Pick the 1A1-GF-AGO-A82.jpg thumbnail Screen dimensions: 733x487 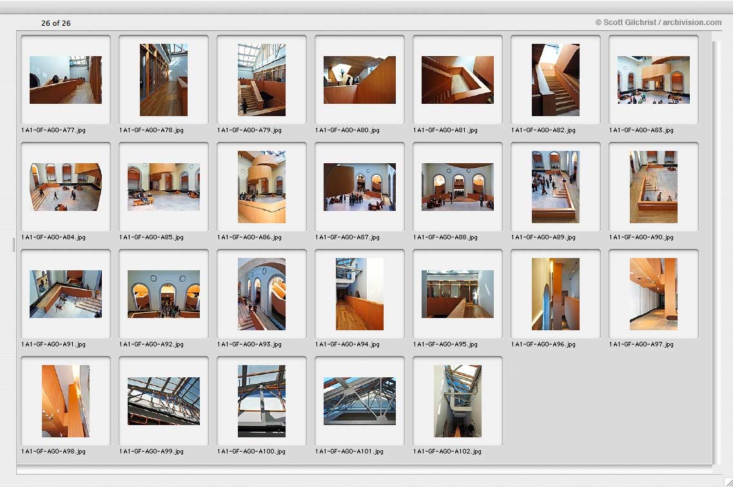(x=555, y=80)
